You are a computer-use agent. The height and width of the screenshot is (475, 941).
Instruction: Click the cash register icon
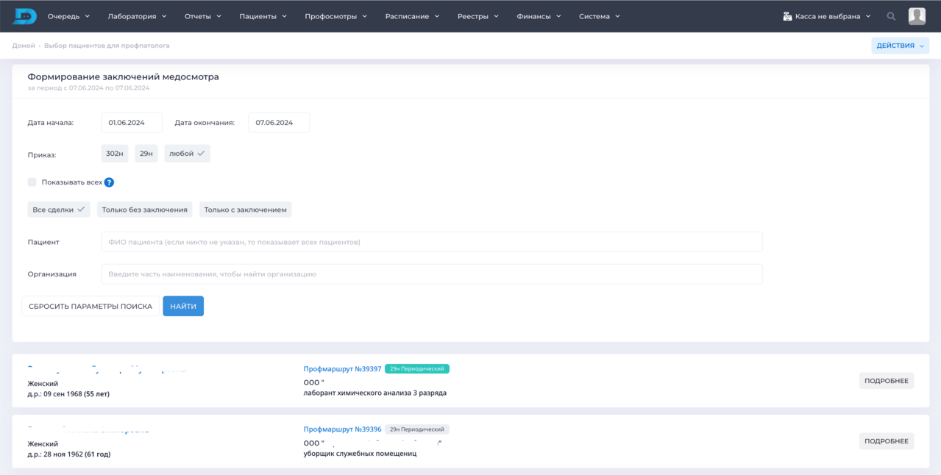coord(787,16)
